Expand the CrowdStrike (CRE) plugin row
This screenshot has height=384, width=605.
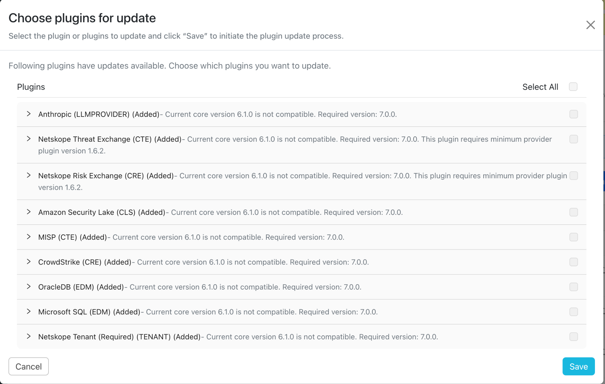[x=29, y=262]
